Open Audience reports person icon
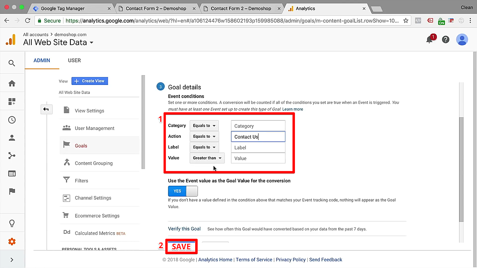Image resolution: width=477 pixels, height=268 pixels. coord(12,138)
